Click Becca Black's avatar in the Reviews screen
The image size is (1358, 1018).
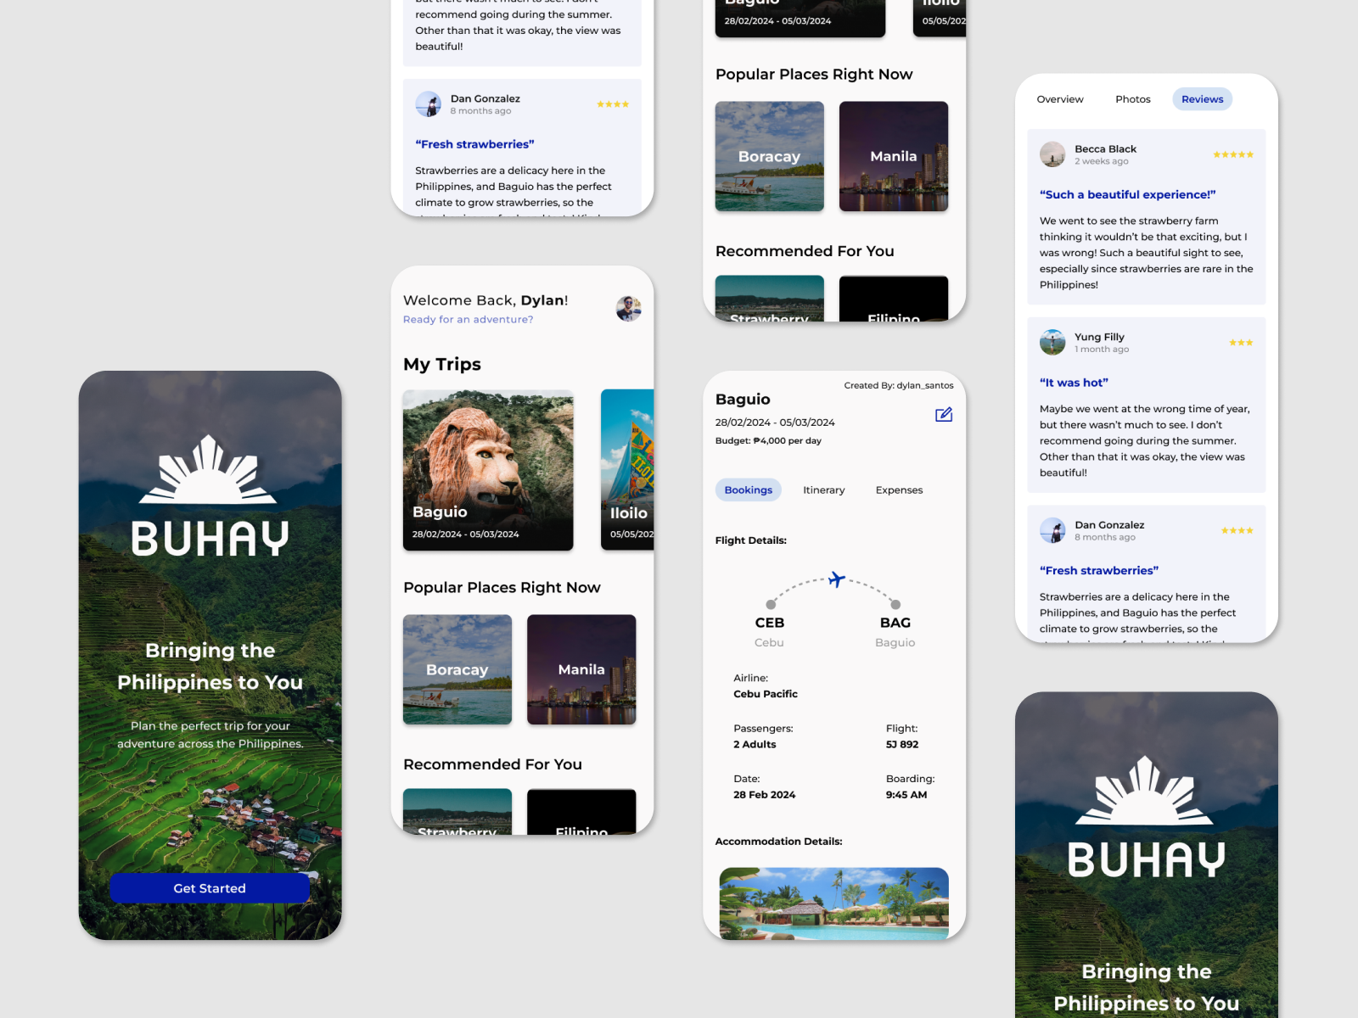pyautogui.click(x=1052, y=154)
